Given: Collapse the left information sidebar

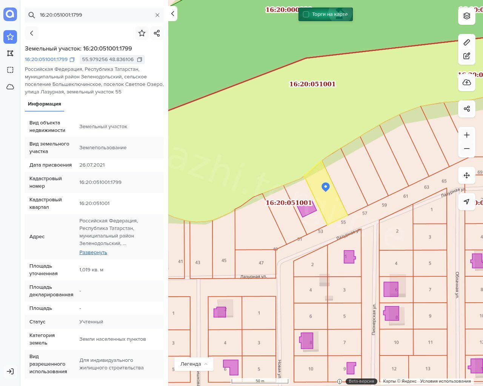Looking at the screenshot, I should click(172, 14).
